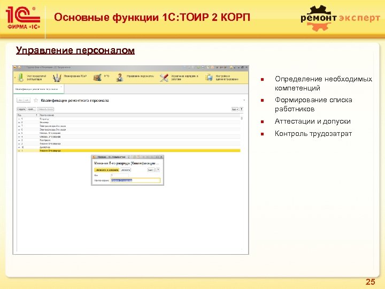The image size is (385, 289).
Task: Select the highlighted Механик 6-го разряда row
Action: (x=129, y=150)
